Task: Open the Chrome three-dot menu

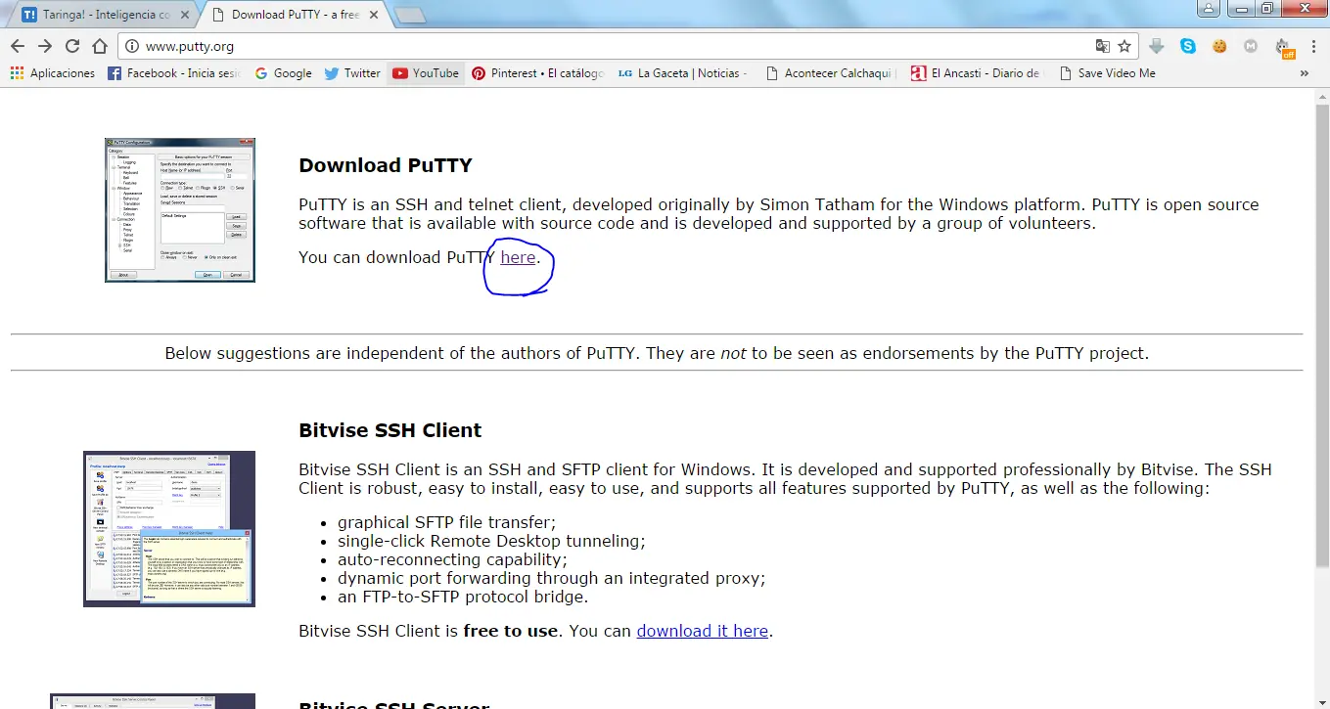Action: [x=1312, y=46]
